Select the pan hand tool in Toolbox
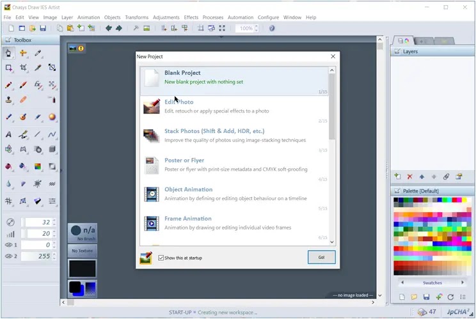 [x=8, y=53]
